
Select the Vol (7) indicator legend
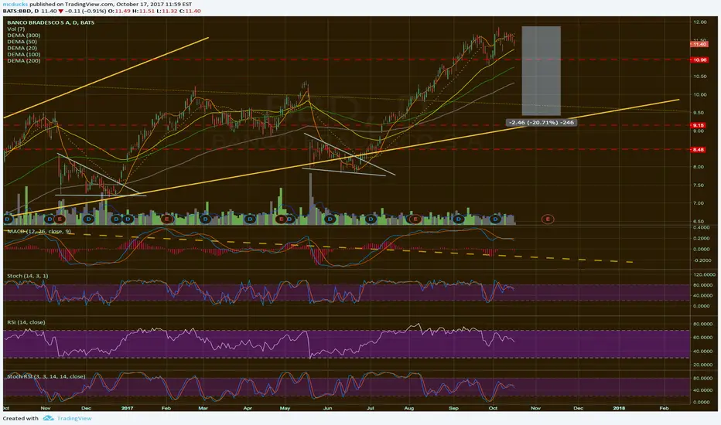[x=16, y=29]
